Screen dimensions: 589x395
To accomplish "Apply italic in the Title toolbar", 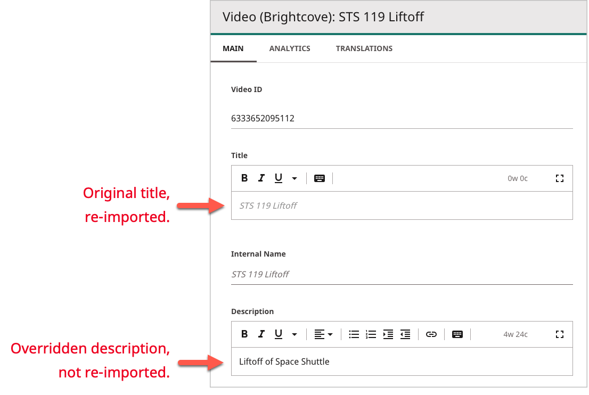I will pyautogui.click(x=261, y=178).
